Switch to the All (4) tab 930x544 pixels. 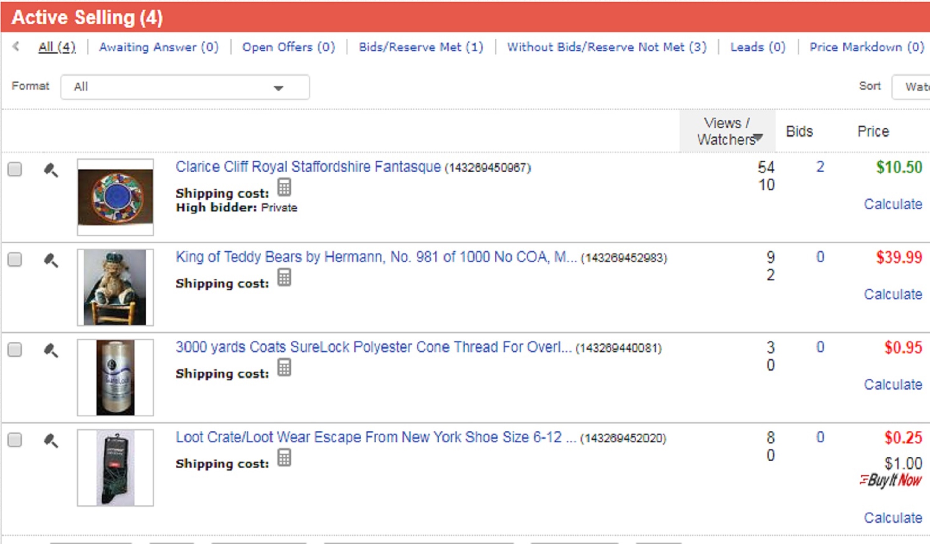tap(57, 47)
